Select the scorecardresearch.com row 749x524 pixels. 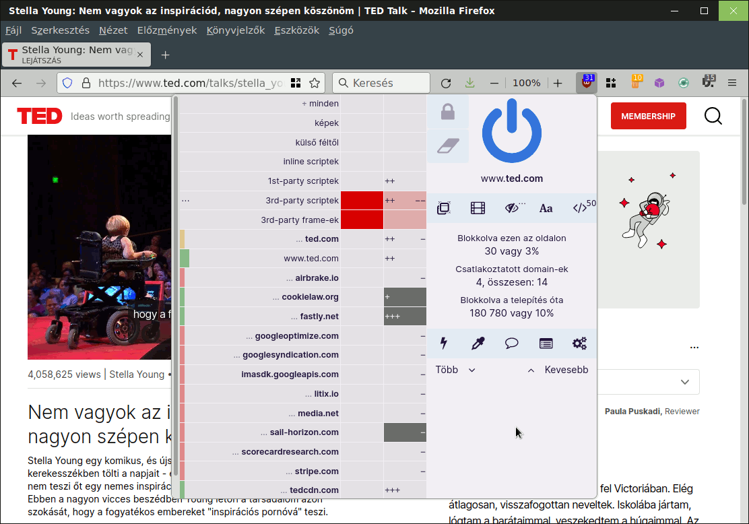pos(260,452)
